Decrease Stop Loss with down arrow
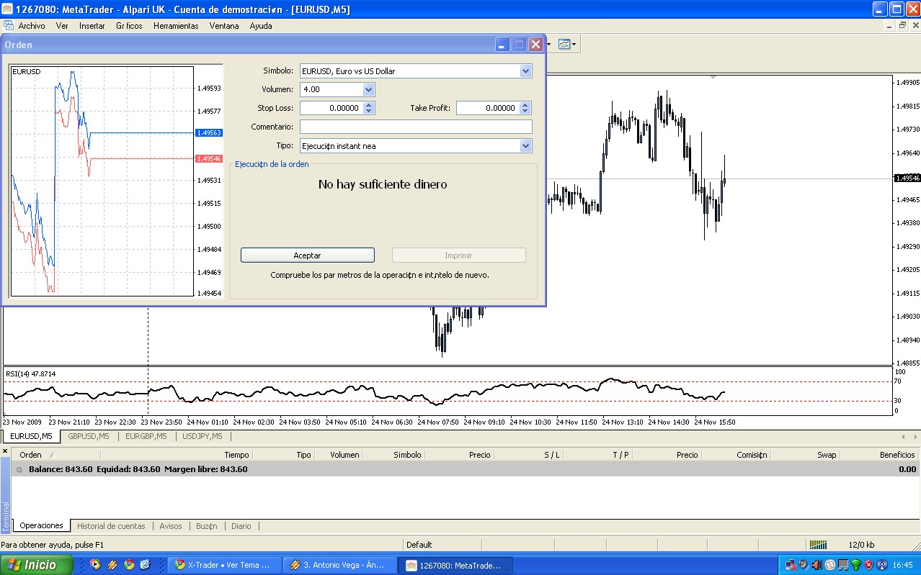 pyautogui.click(x=369, y=112)
